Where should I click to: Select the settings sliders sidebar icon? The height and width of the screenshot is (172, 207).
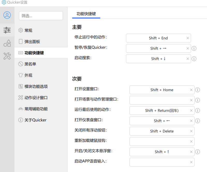click(x=7, y=30)
